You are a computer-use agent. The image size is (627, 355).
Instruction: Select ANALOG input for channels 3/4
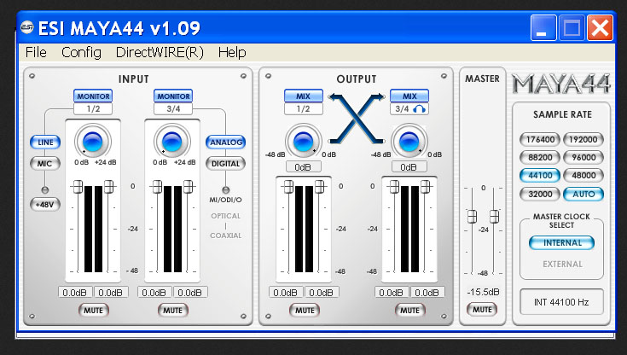click(226, 142)
